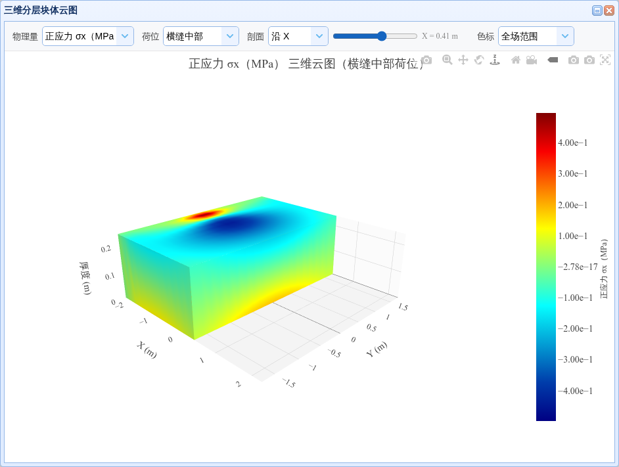Click the 厚度 (m) axis title
Image resolution: width=619 pixels, height=467 pixels.
pyautogui.click(x=85, y=278)
